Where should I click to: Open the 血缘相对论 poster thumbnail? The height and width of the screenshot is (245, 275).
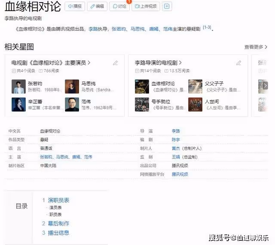click(142, 87)
